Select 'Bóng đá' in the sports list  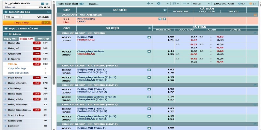coord(14,43)
